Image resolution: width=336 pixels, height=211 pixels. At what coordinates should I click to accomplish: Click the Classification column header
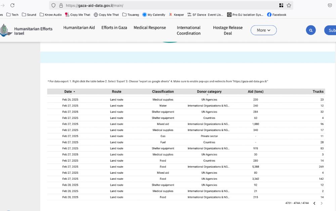[163, 91]
